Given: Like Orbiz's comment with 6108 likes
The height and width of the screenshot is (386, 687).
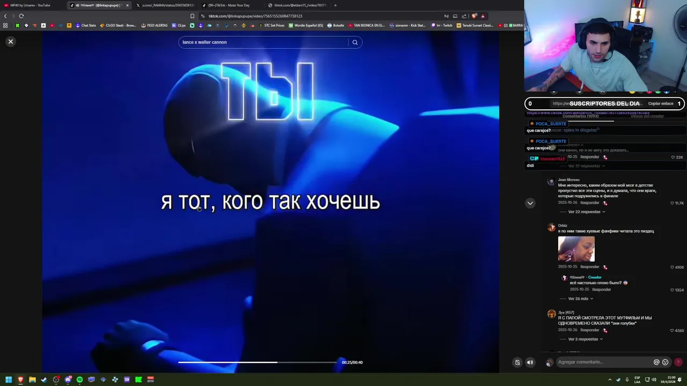Looking at the screenshot, I should [673, 267].
